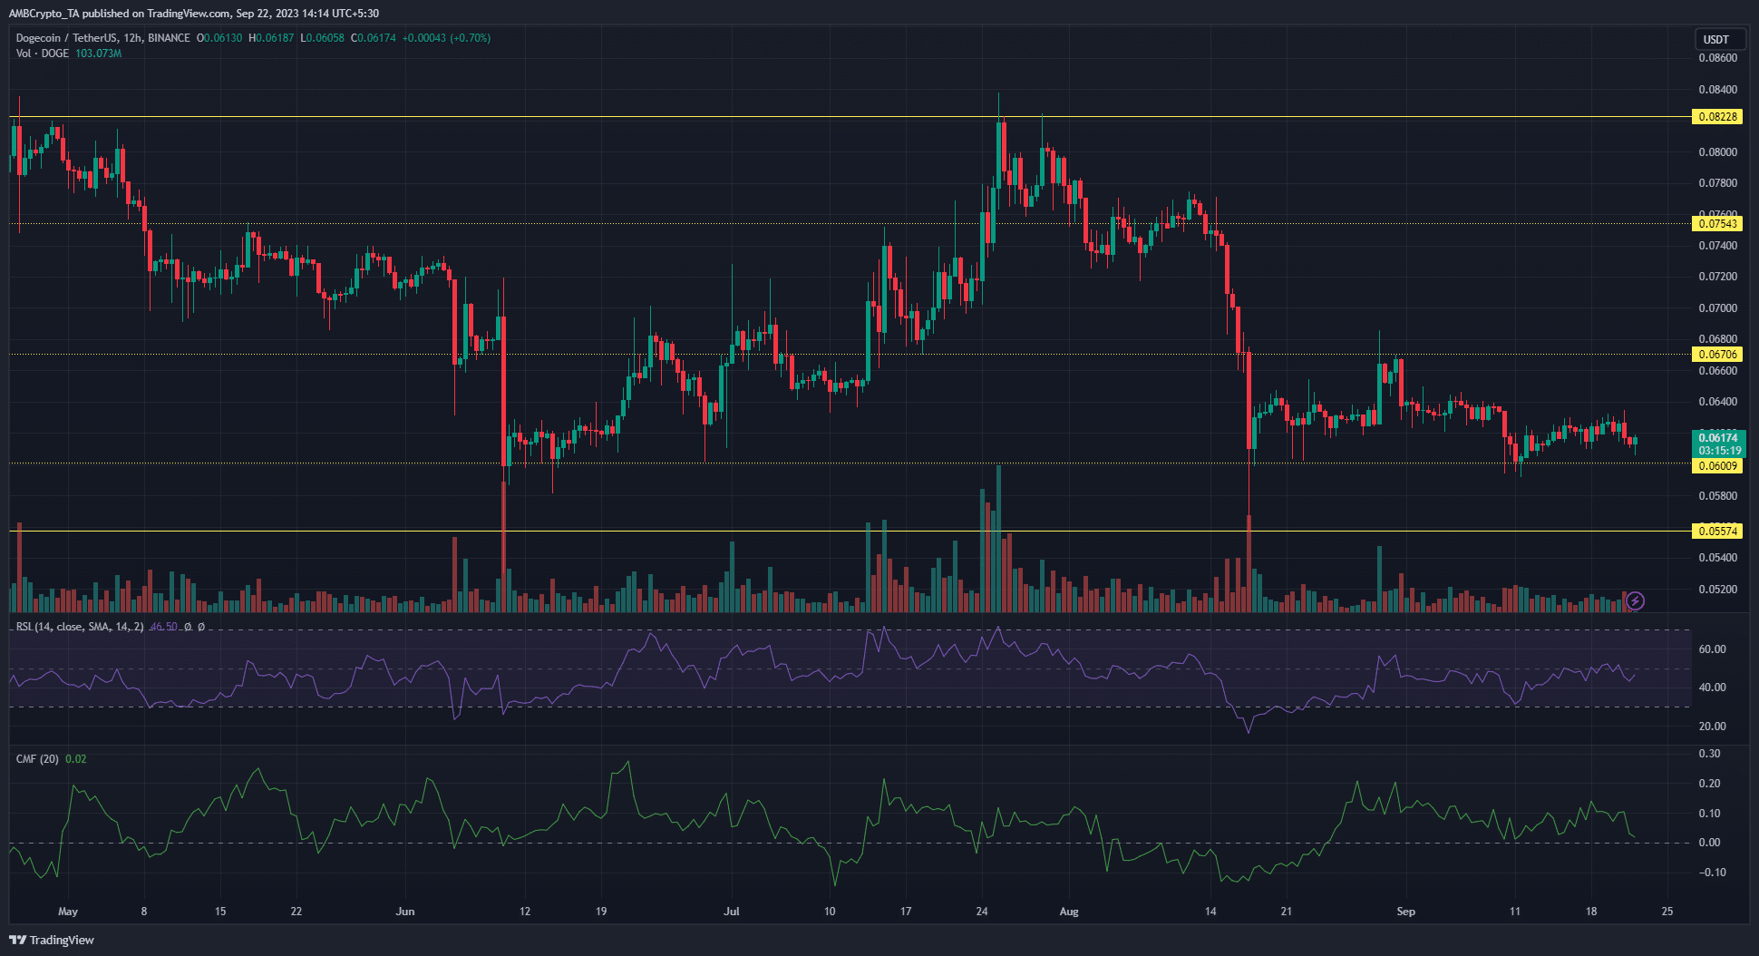Click the CMF value 0.02
Screen dimensions: 1759x956
point(76,759)
